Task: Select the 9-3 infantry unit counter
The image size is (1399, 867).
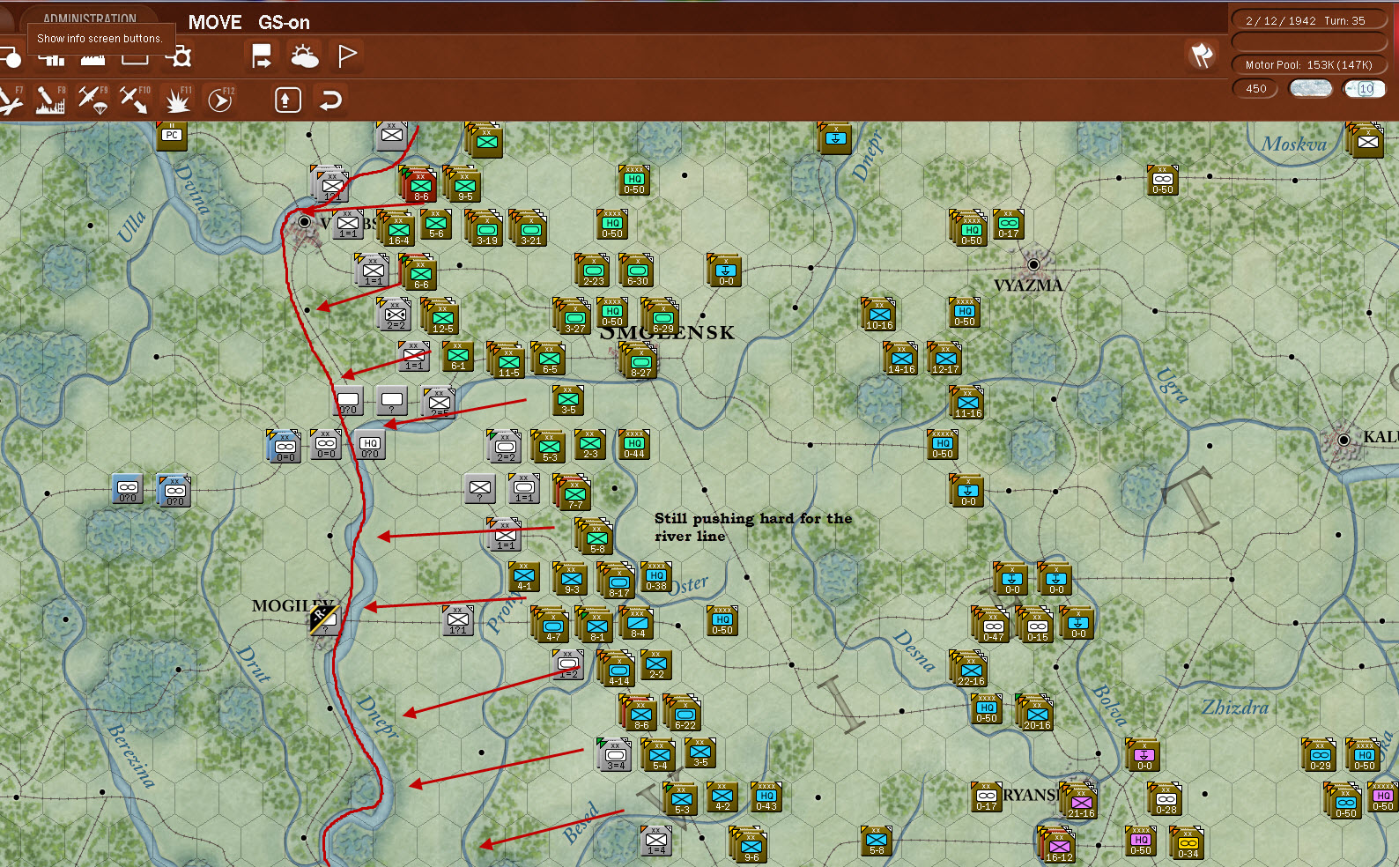Action: (571, 579)
